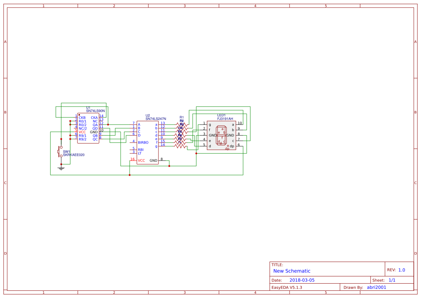Click the EasyEDA V5.1.3 version text
This screenshot has width=421, height=298.
(x=288, y=287)
